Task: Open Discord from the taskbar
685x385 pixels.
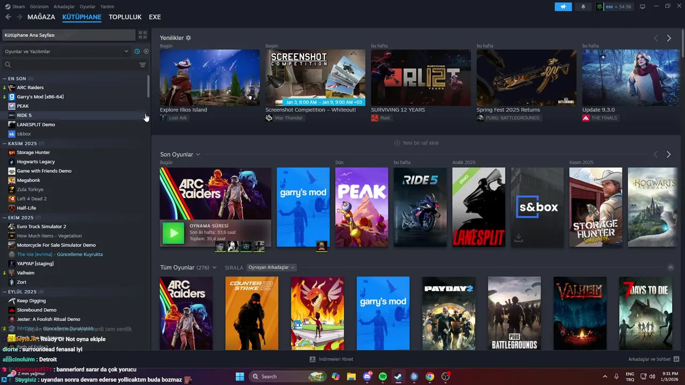Action: (367, 376)
